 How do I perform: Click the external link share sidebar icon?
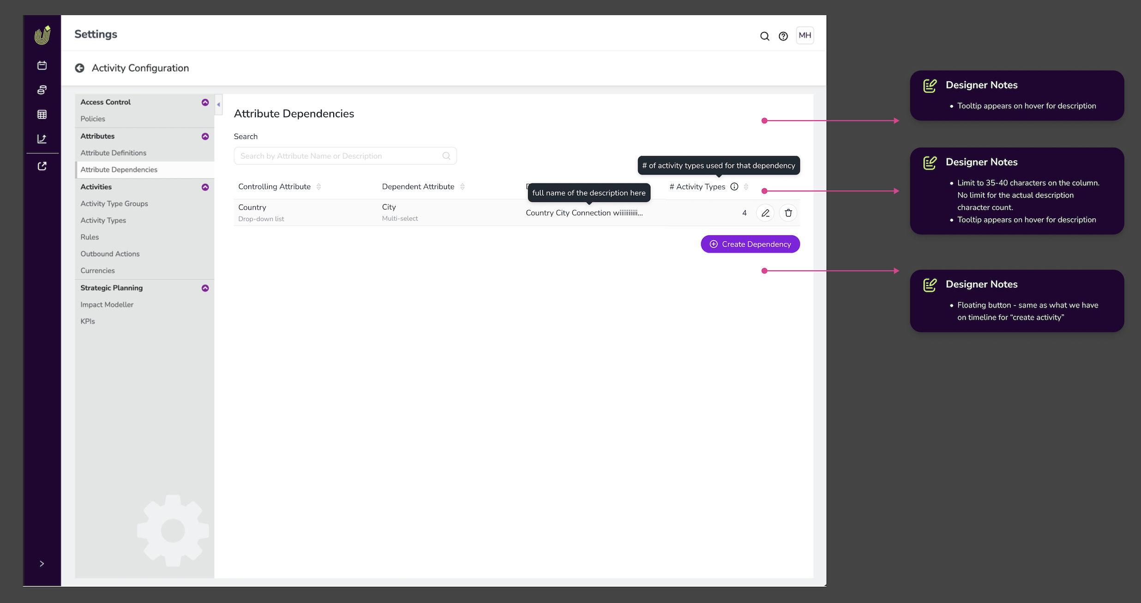pos(42,166)
